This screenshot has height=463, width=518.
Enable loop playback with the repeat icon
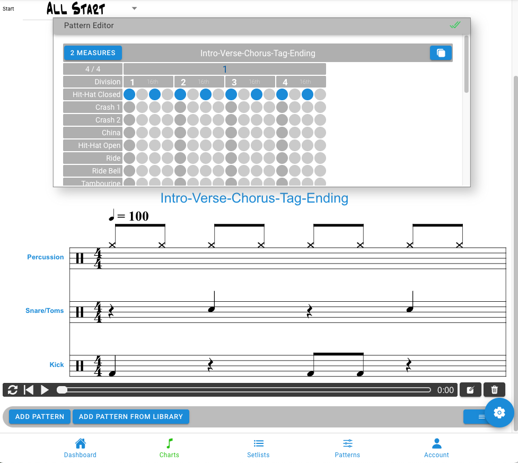pos(12,390)
